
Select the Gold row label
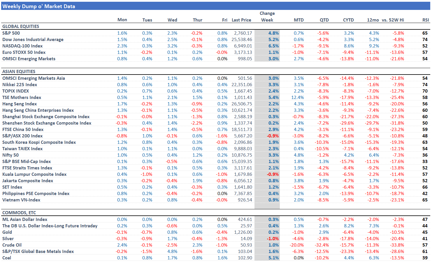tap(7, 232)
